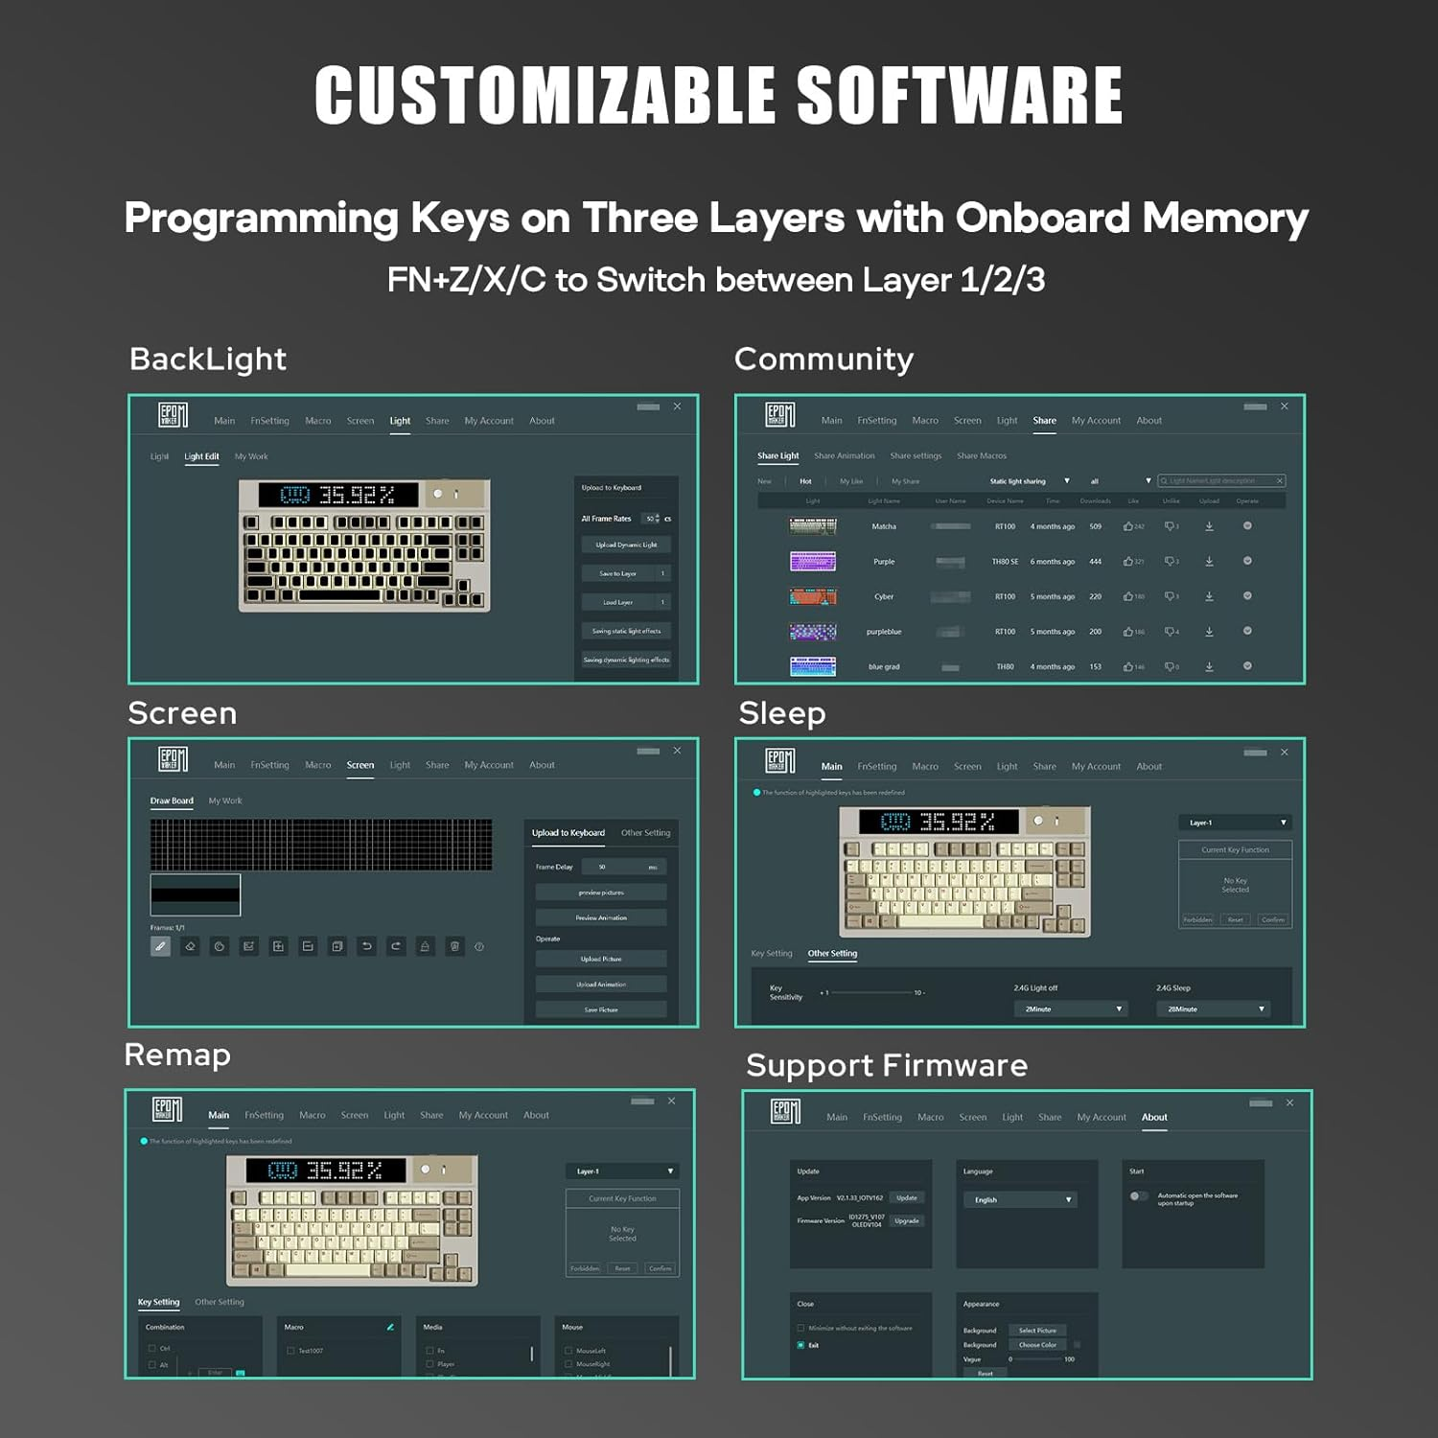1438x1438 pixels.
Task: Open the Light Edit tab in BackLight window
Action: point(201,457)
